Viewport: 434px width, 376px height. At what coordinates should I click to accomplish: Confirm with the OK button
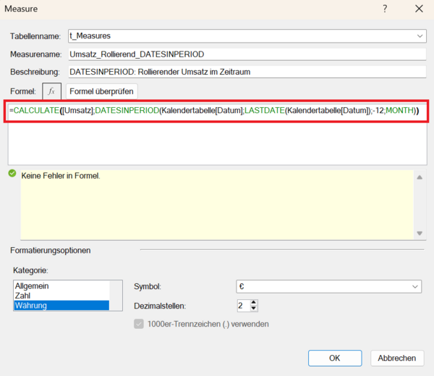(334, 358)
